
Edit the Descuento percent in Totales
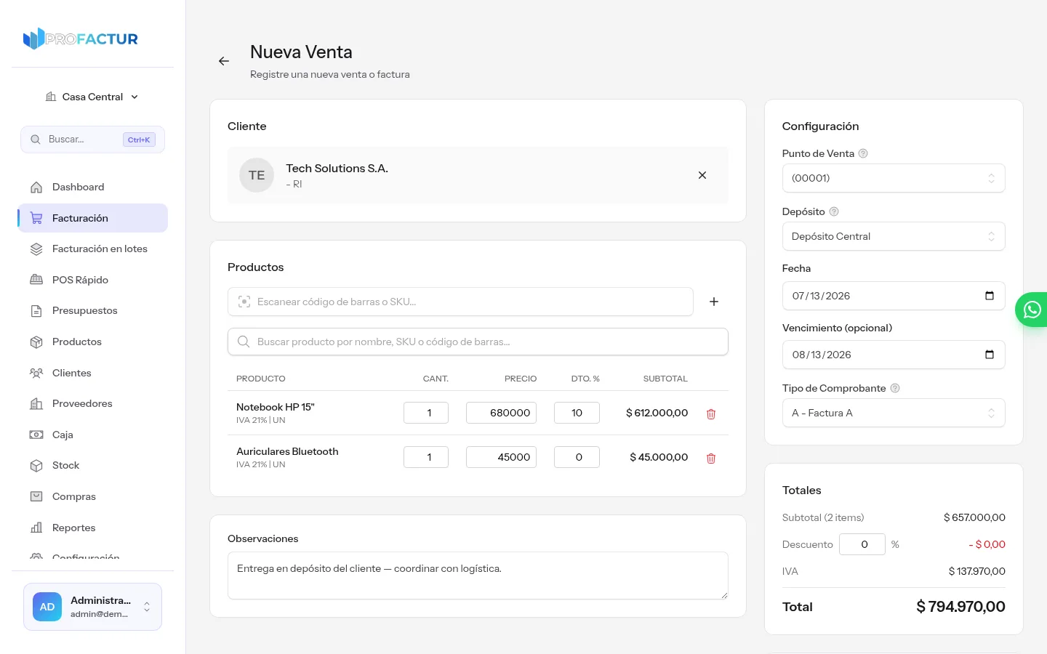pyautogui.click(x=862, y=544)
